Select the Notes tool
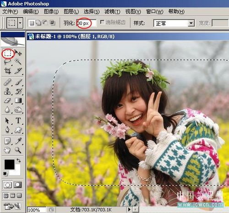Image resolution: width=229 pixels, height=213 pixels. 7,141
